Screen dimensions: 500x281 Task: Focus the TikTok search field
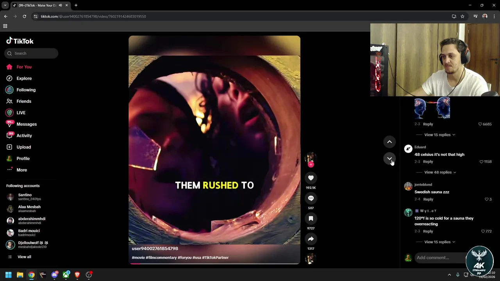(x=31, y=53)
